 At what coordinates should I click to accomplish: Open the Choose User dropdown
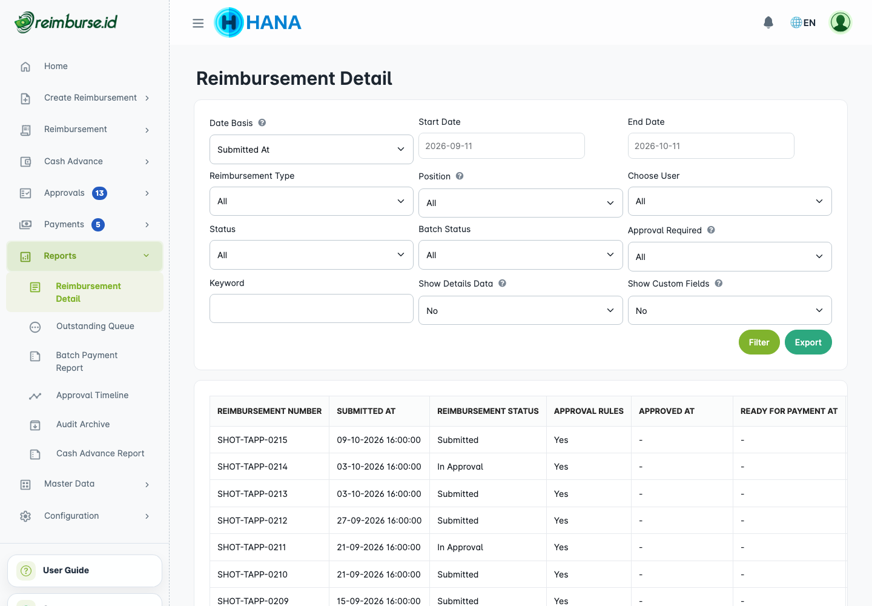click(x=730, y=201)
